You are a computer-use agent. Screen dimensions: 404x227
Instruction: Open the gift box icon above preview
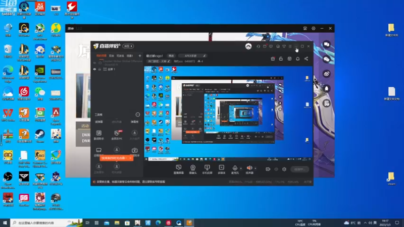[273, 59]
